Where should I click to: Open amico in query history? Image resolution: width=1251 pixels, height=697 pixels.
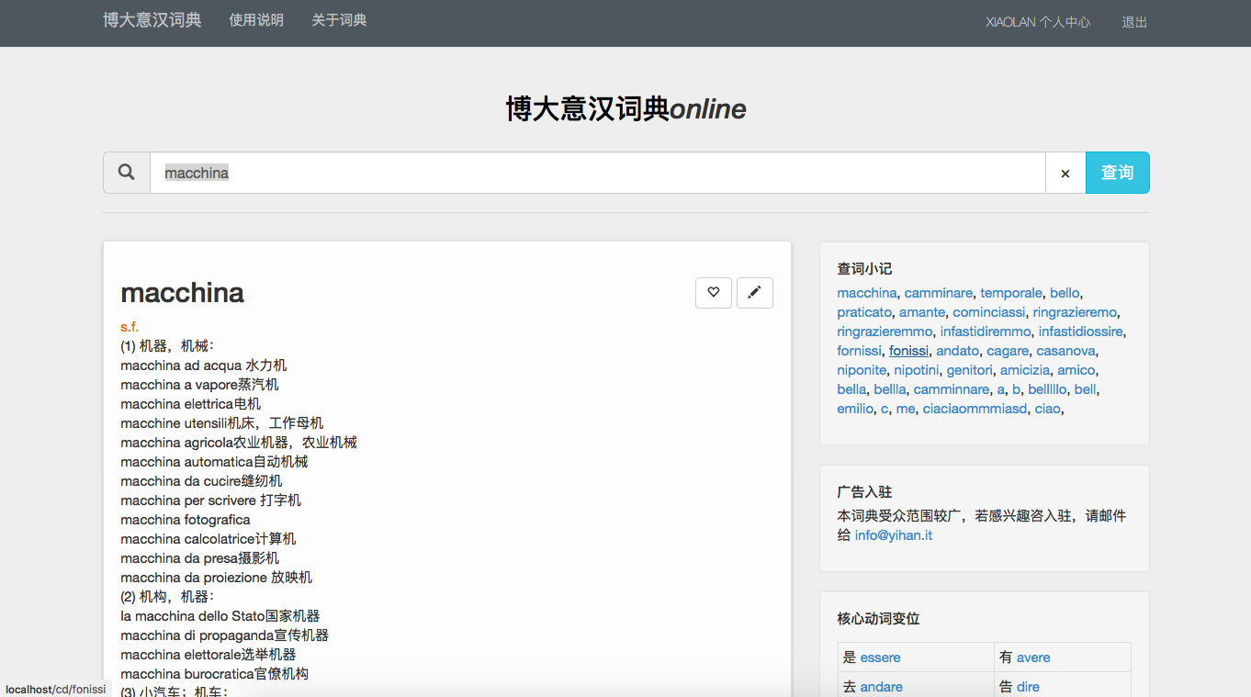(1076, 370)
